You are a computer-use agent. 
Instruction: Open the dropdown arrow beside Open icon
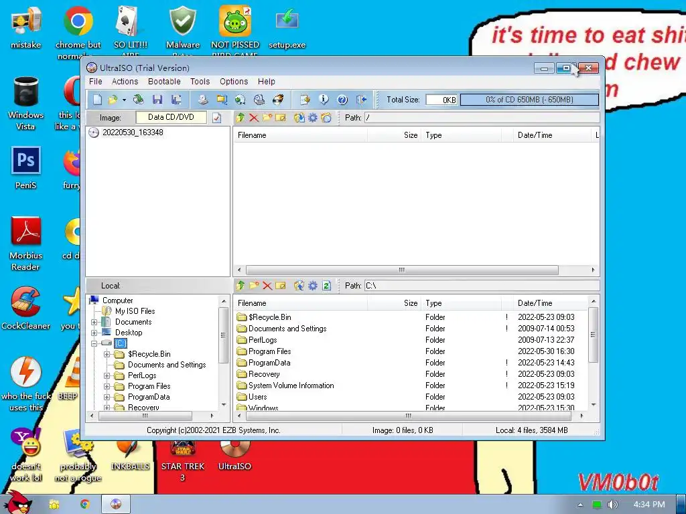click(x=124, y=100)
